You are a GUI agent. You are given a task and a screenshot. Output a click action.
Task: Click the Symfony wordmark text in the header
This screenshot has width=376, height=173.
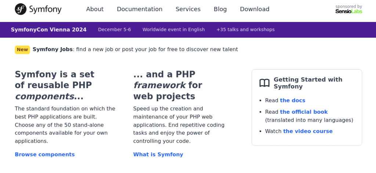pyautogui.click(x=45, y=10)
